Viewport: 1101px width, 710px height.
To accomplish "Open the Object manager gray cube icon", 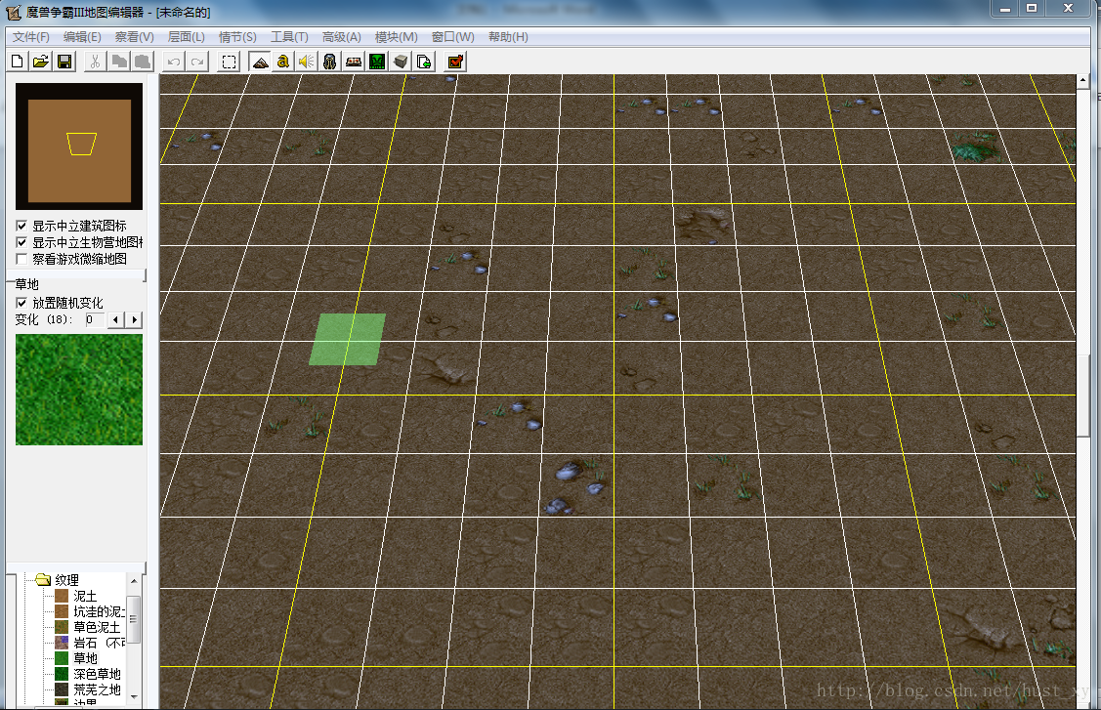I will click(x=401, y=62).
